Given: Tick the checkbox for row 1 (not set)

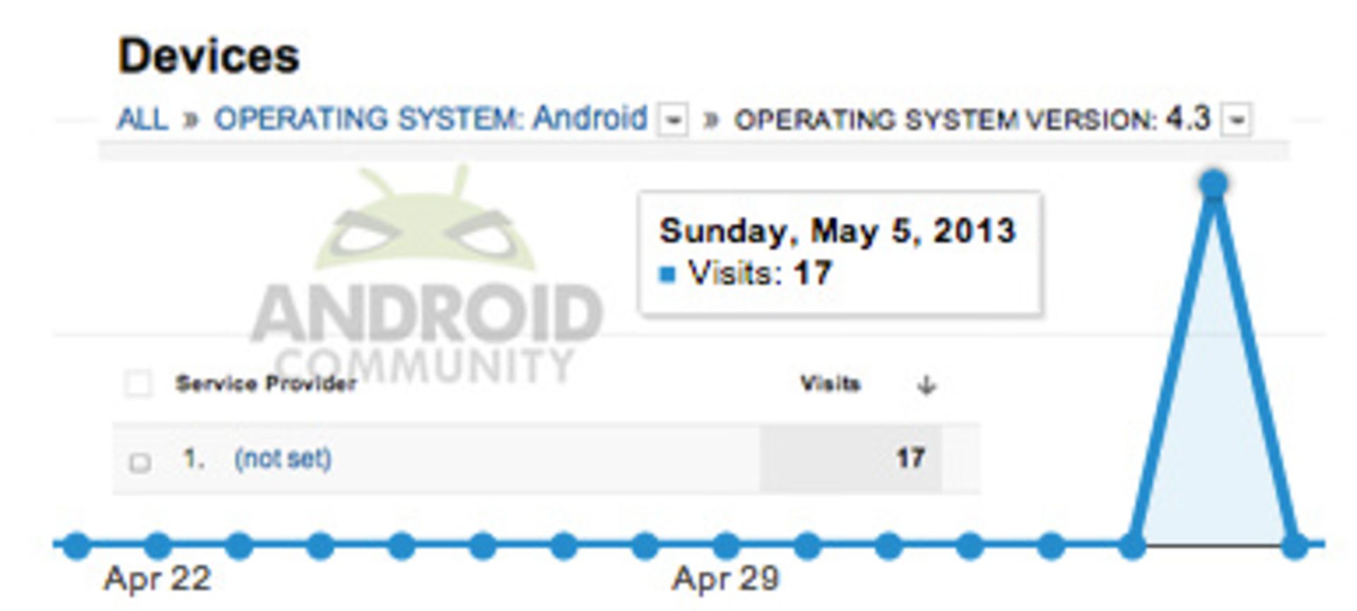Looking at the screenshot, I should click(139, 462).
